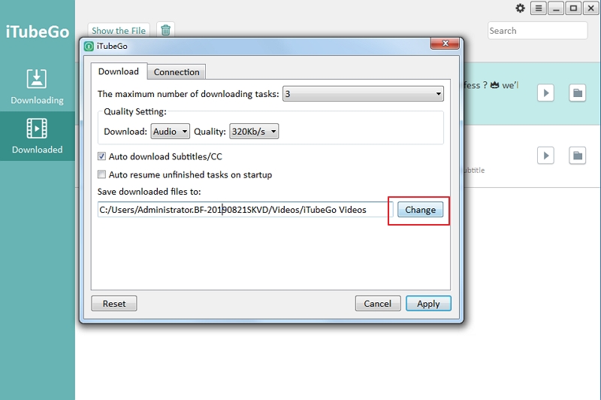Play the first downloaded item
The width and height of the screenshot is (601, 400).
click(x=545, y=92)
